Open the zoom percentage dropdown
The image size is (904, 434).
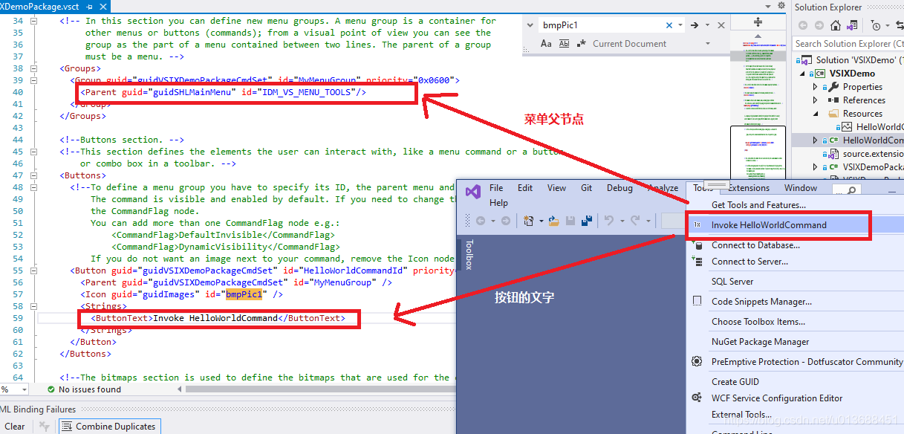tap(25, 389)
